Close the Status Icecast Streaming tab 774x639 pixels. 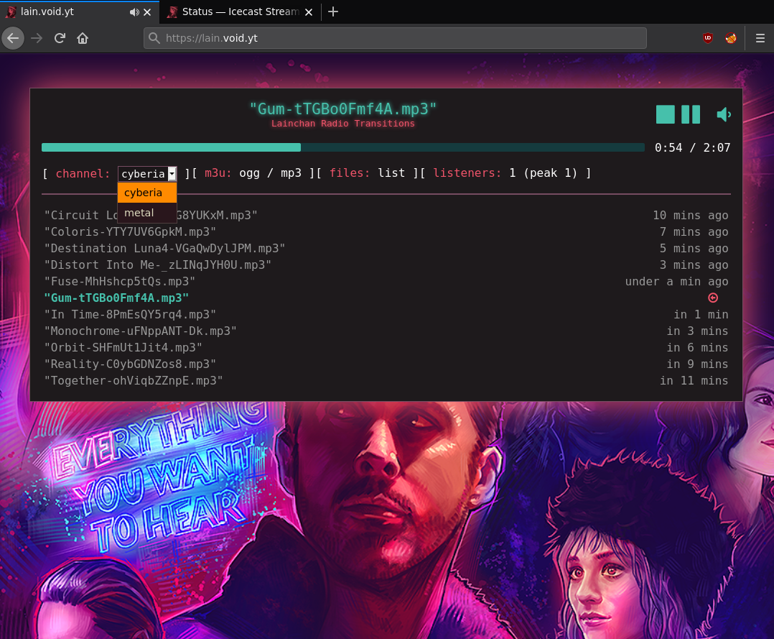309,12
